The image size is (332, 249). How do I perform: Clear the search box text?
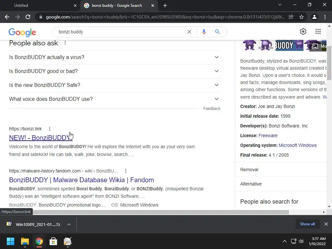click(189, 32)
